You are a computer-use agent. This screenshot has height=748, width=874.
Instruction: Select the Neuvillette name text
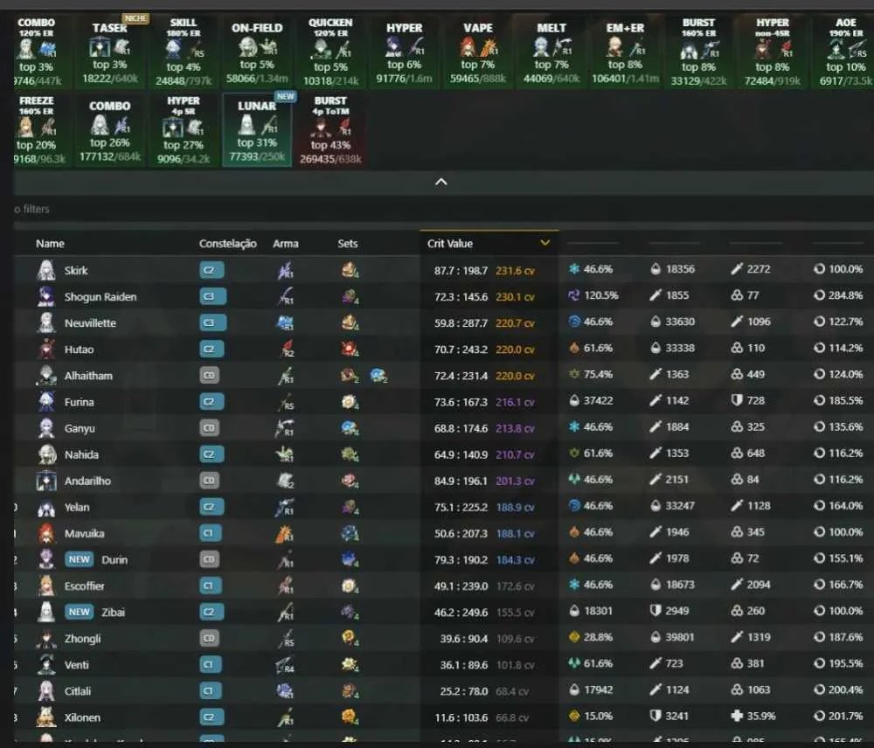pos(90,323)
